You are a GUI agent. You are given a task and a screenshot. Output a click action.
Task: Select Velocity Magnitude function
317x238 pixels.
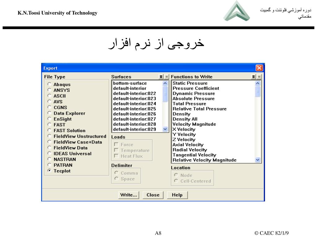[213, 124]
